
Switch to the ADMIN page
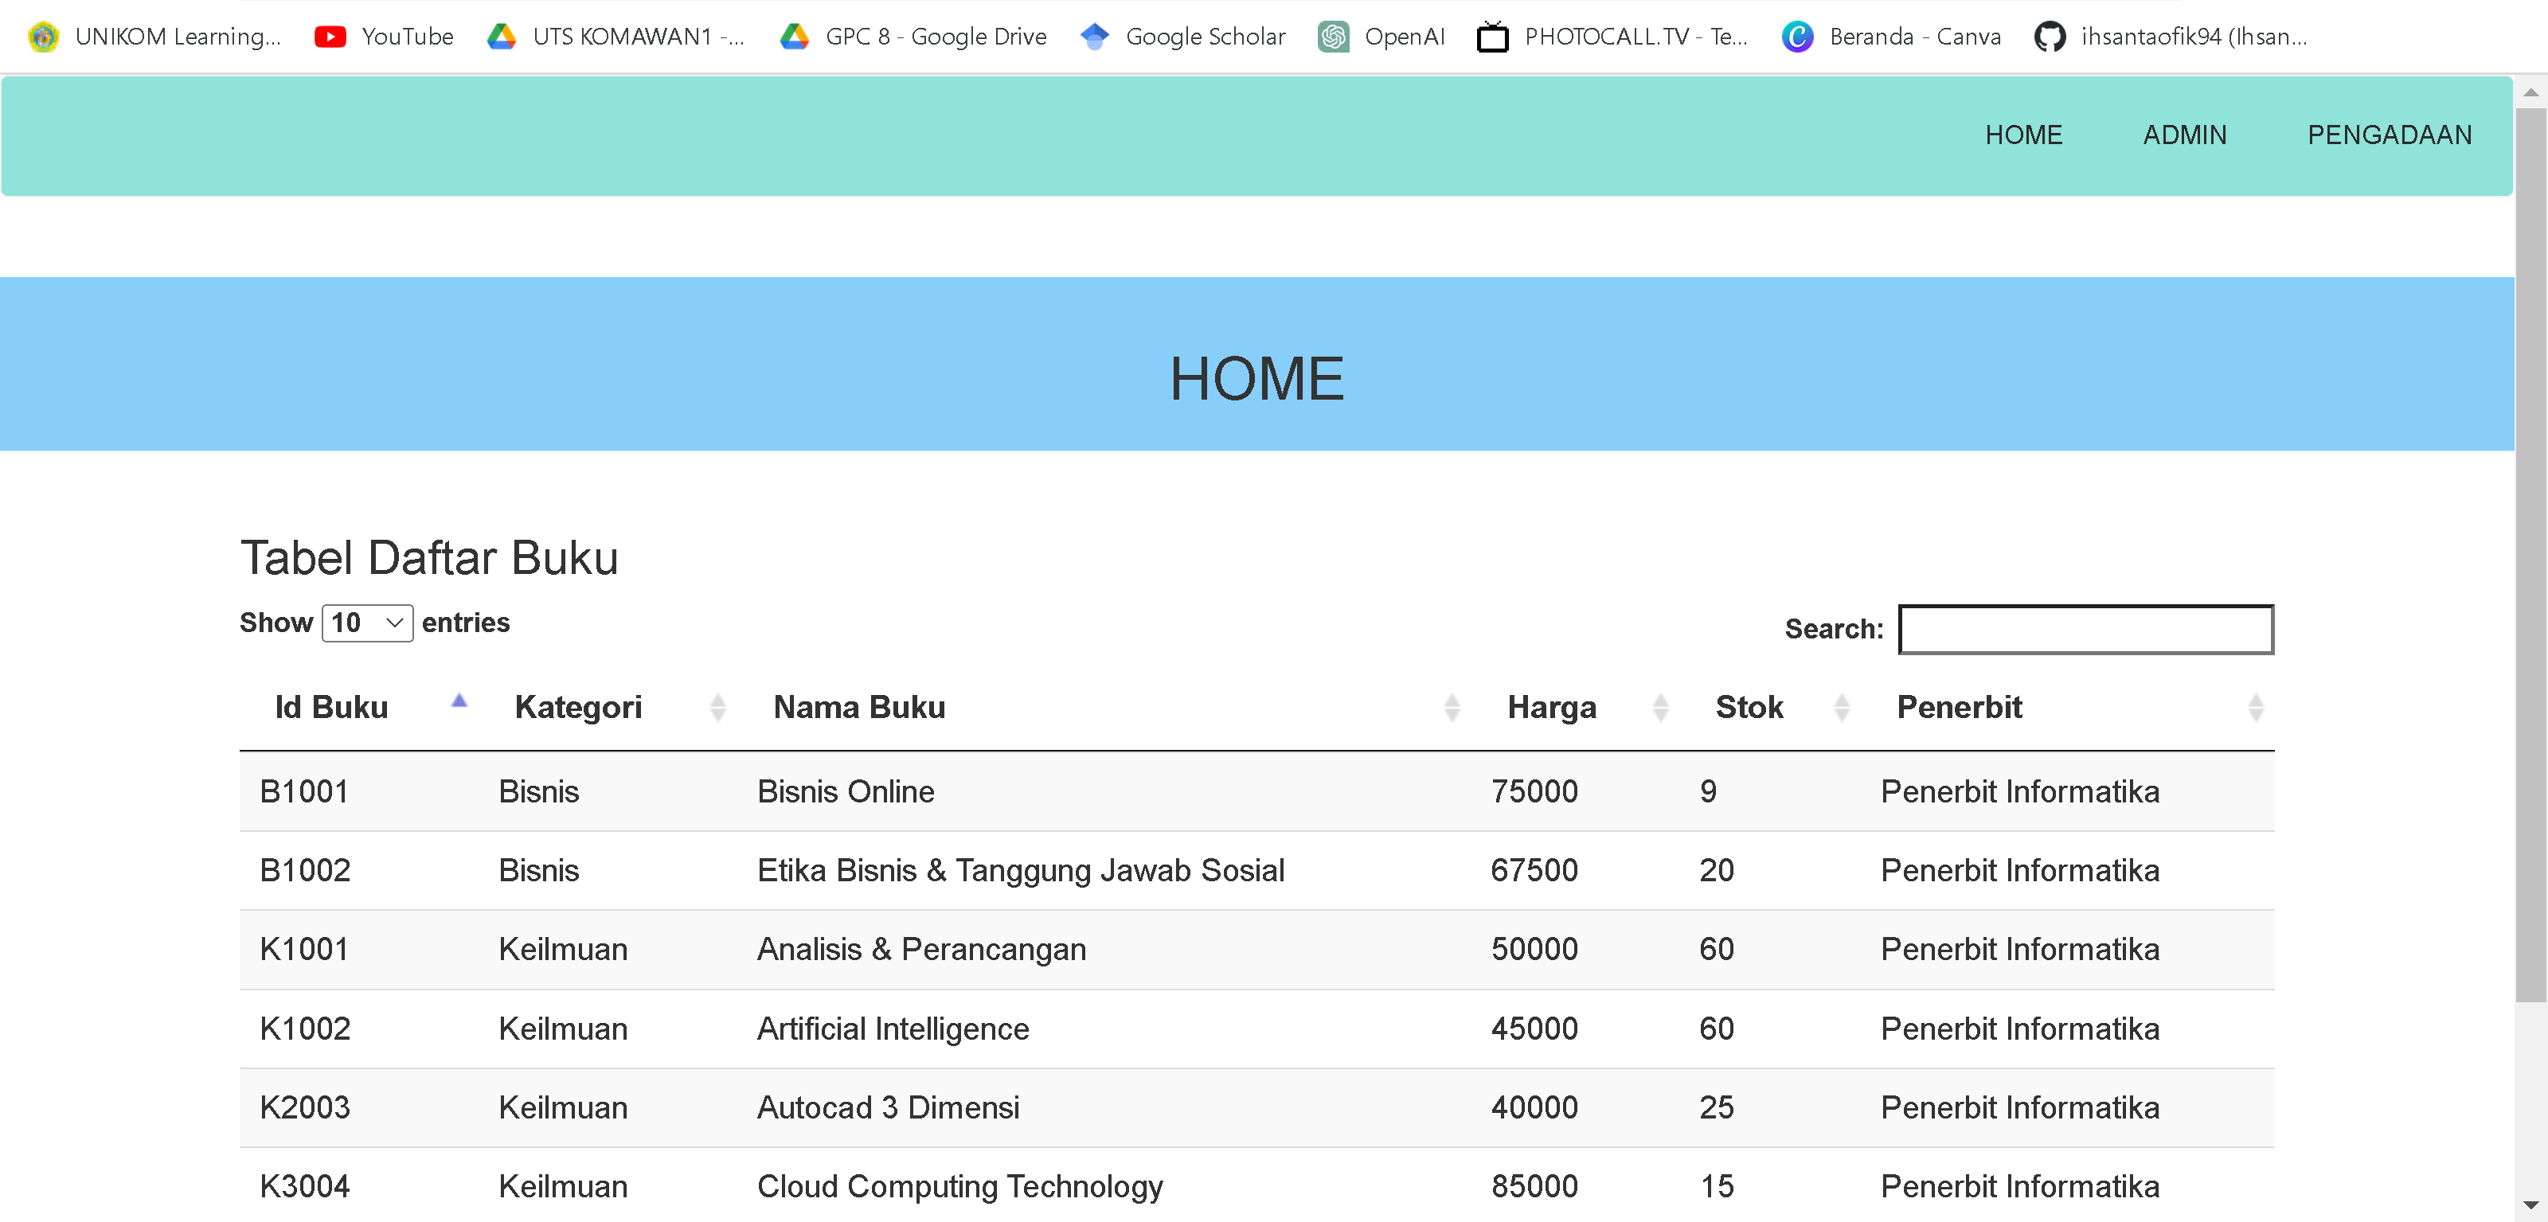coord(2185,135)
